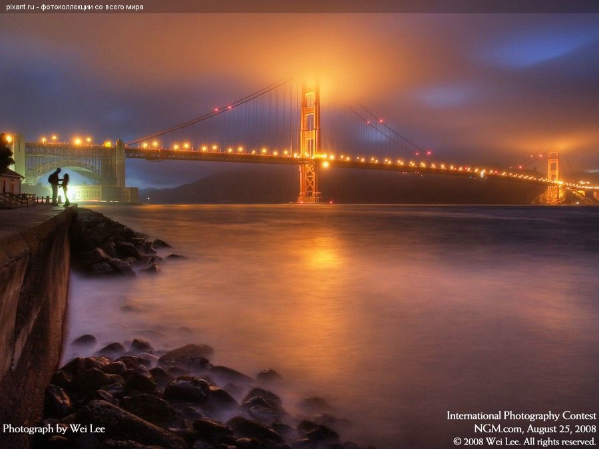The height and width of the screenshot is (449, 599).
Task: Click the silhouetted couple on the seawall
Action: [59, 186]
